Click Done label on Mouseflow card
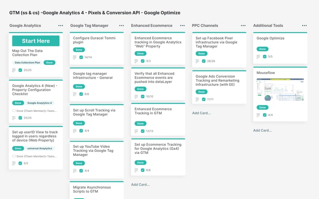This screenshot has width=319, height=199. click(262, 107)
